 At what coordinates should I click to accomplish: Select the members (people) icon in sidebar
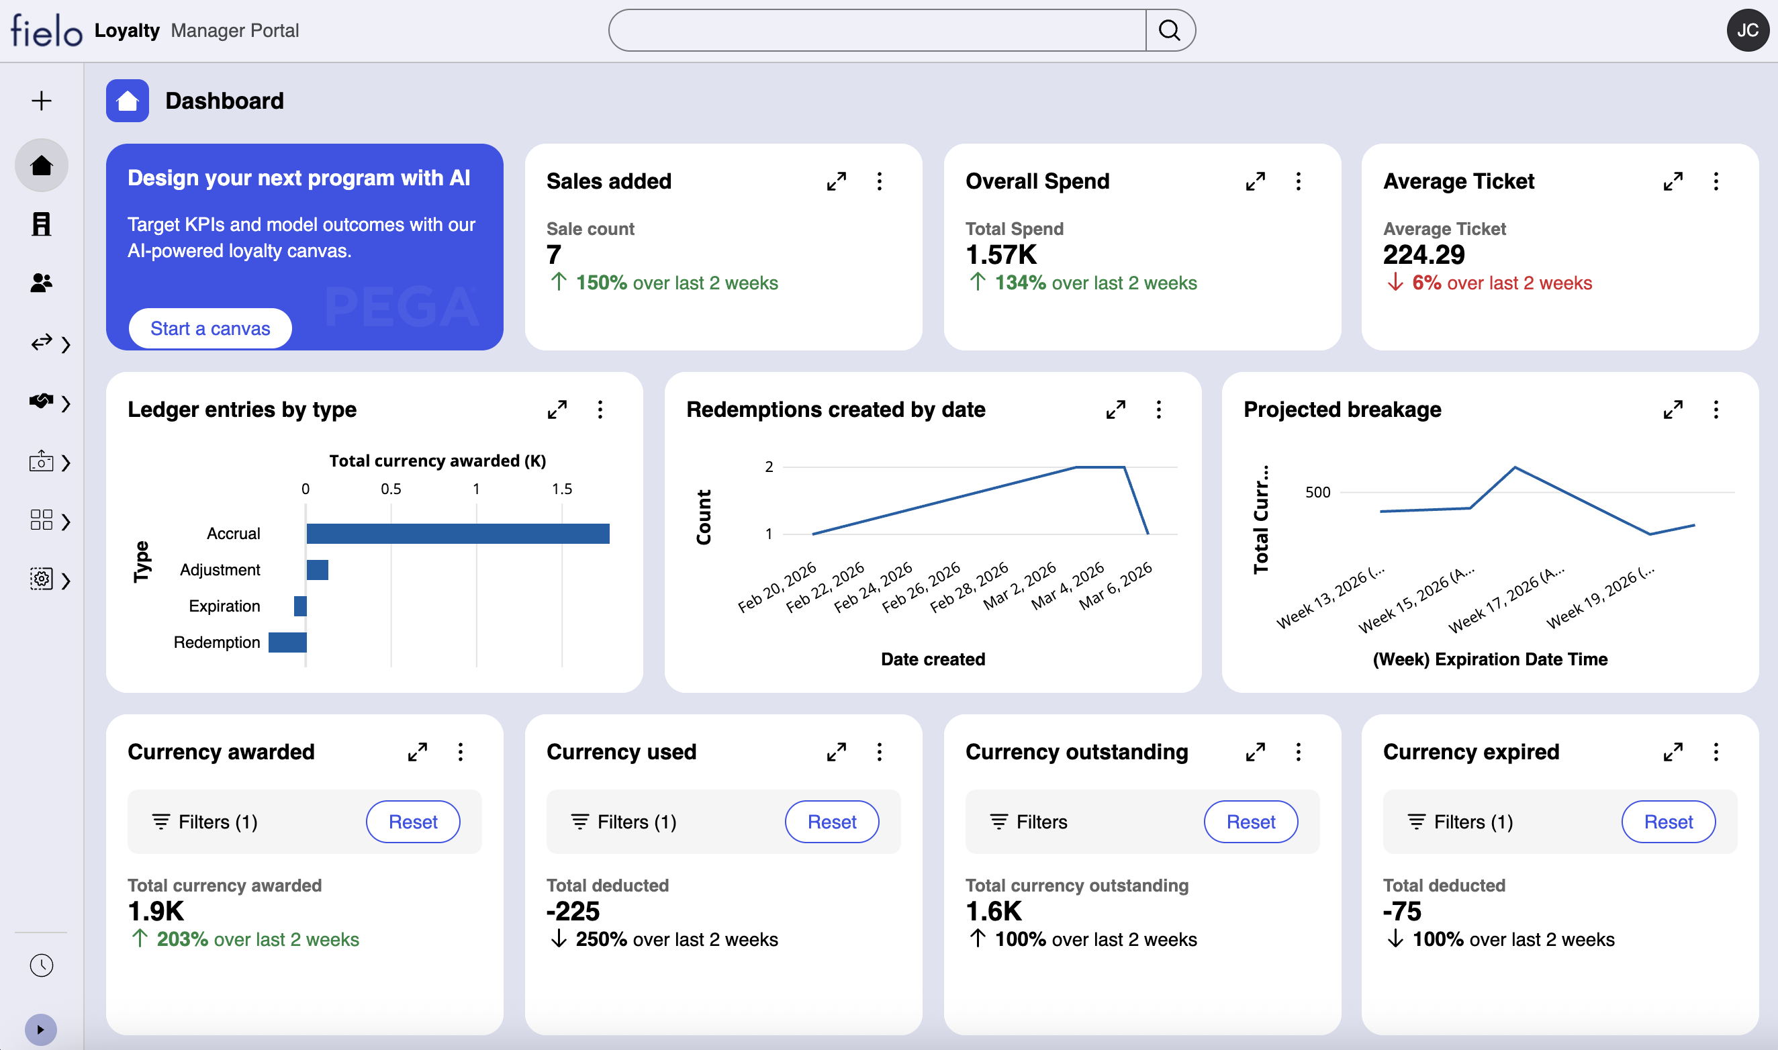point(41,284)
